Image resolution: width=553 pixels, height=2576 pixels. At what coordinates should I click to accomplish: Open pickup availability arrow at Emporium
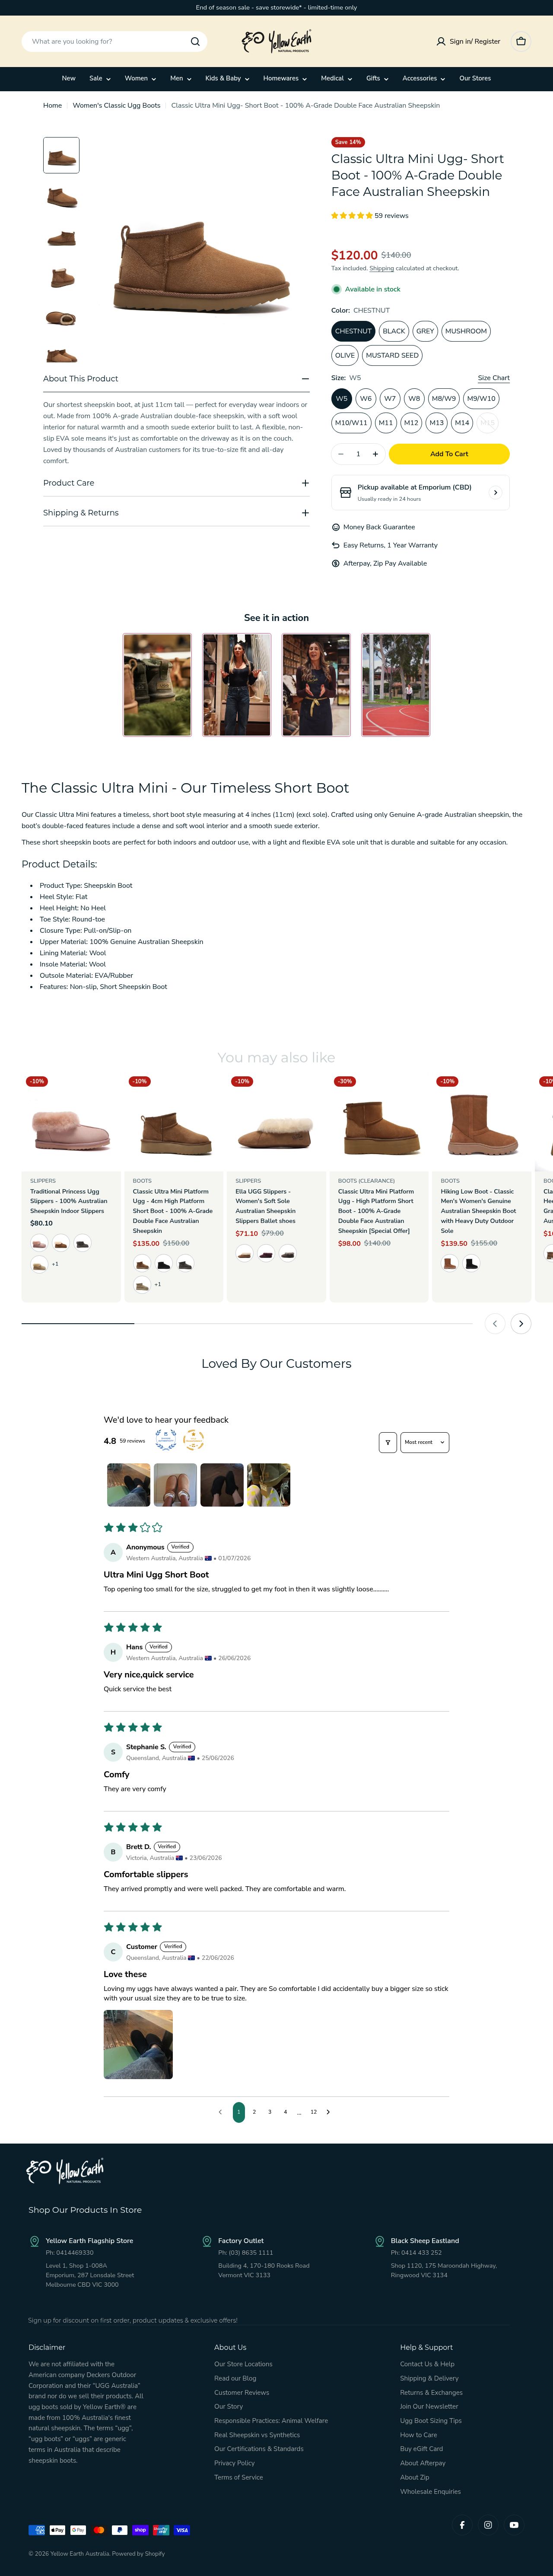click(x=495, y=493)
